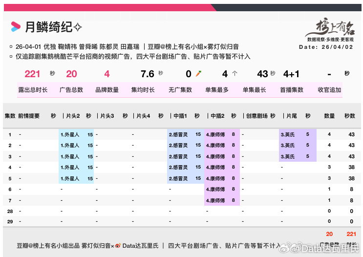Click the Weibo logo before Data达瓦里氏 in footer
Screen dimensions: 363x257
[118, 246]
